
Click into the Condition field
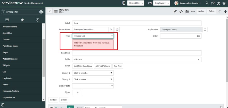pos(137,53)
